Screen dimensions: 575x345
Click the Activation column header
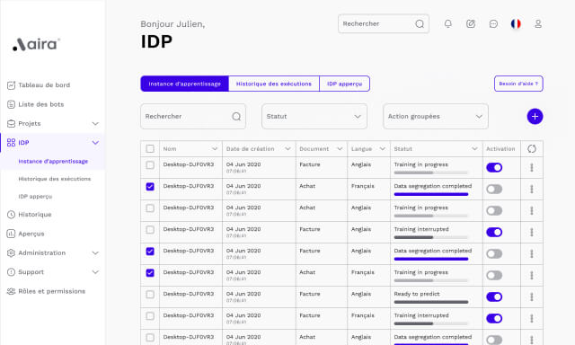[x=500, y=149]
